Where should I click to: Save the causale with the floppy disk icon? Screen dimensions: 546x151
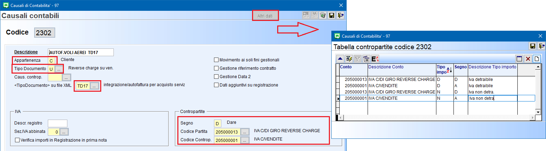tap(332, 15)
